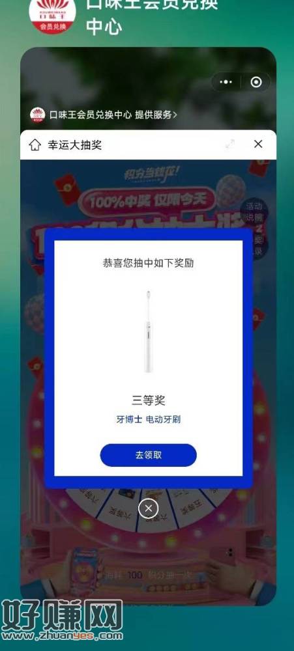Click the 去领取 button

(149, 455)
